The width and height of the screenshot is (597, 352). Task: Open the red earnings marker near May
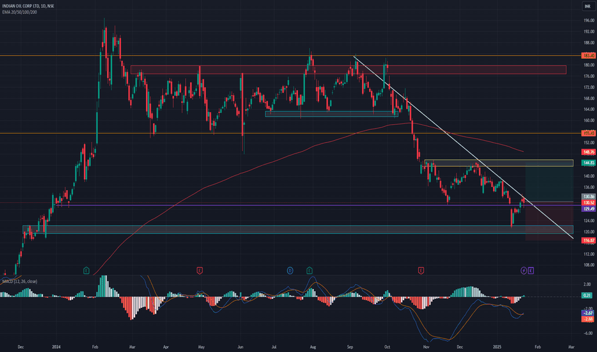click(x=199, y=271)
